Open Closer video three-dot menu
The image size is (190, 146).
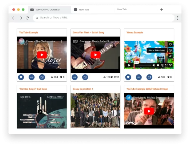[x=61, y=41]
